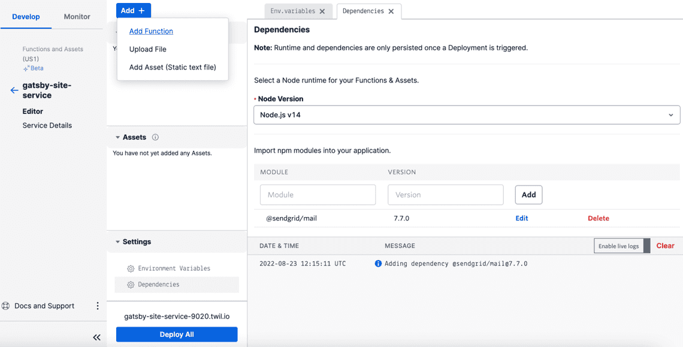The image size is (683, 347).
Task: Click the info icon in log message
Action: tap(378, 264)
